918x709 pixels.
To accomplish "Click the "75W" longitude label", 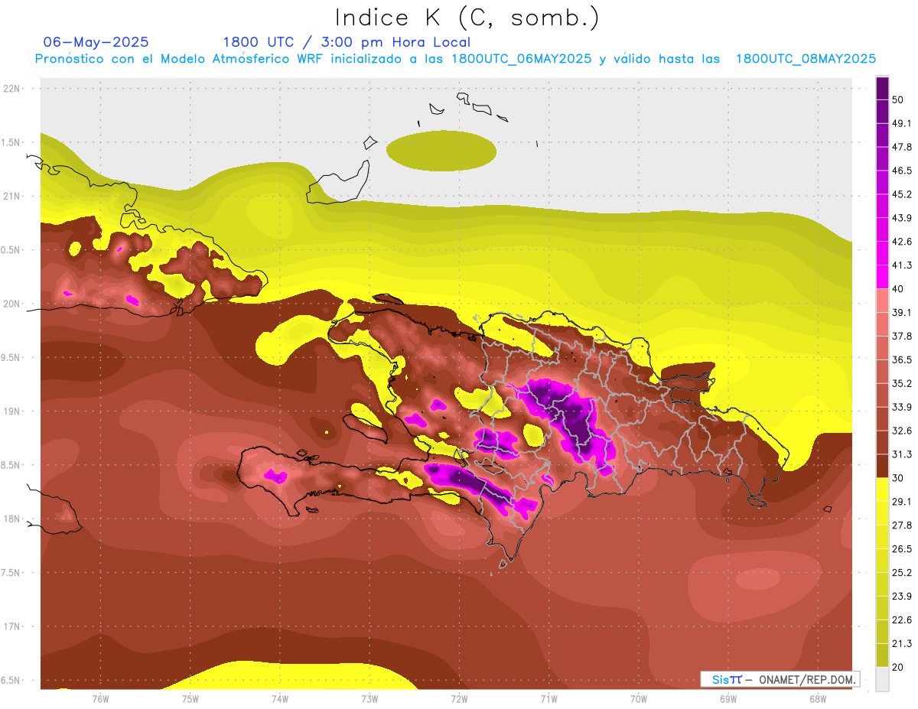I will coord(190,700).
